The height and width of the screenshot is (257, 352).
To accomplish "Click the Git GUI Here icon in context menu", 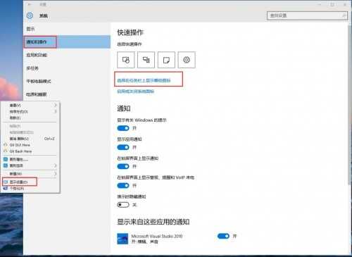I will click(6, 145).
